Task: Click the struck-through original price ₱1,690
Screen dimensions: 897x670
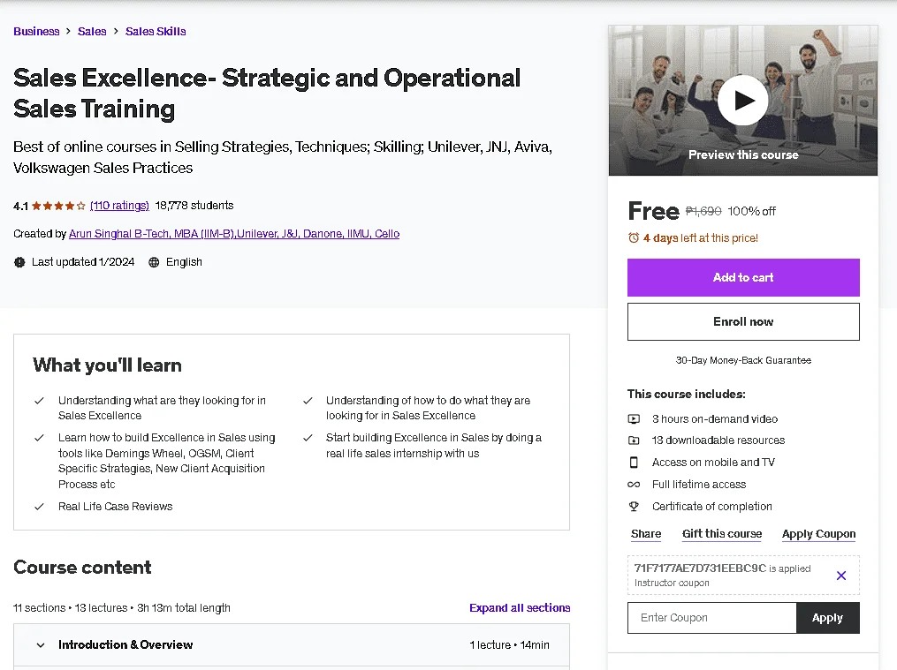Action: tap(703, 211)
